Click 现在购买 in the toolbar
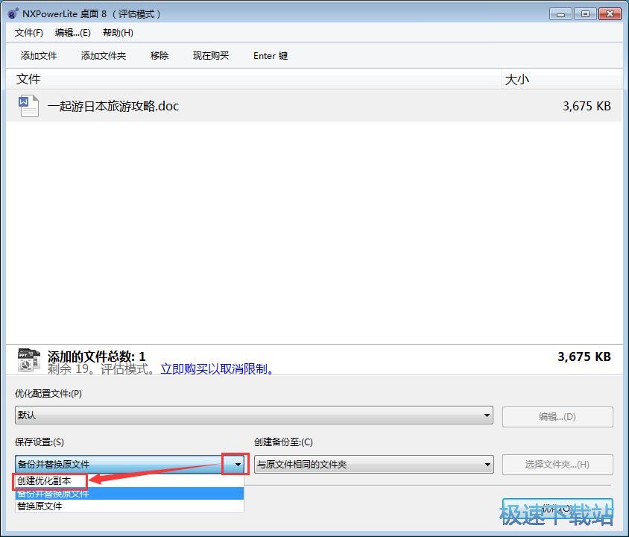This screenshot has width=629, height=537. [211, 55]
